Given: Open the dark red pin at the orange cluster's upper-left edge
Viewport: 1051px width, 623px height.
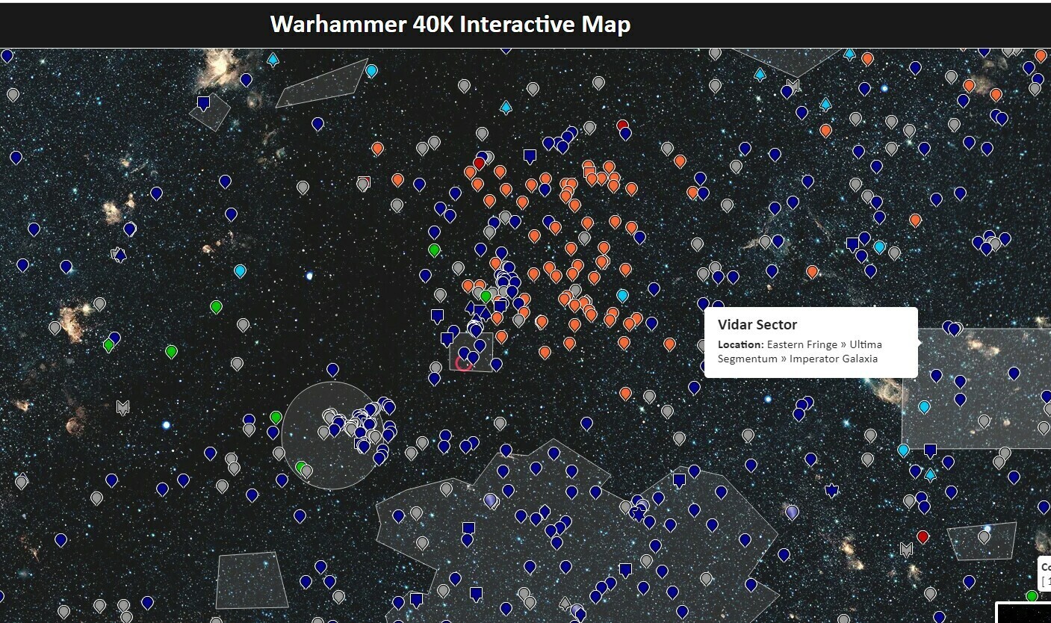Looking at the screenshot, I should 479,163.
